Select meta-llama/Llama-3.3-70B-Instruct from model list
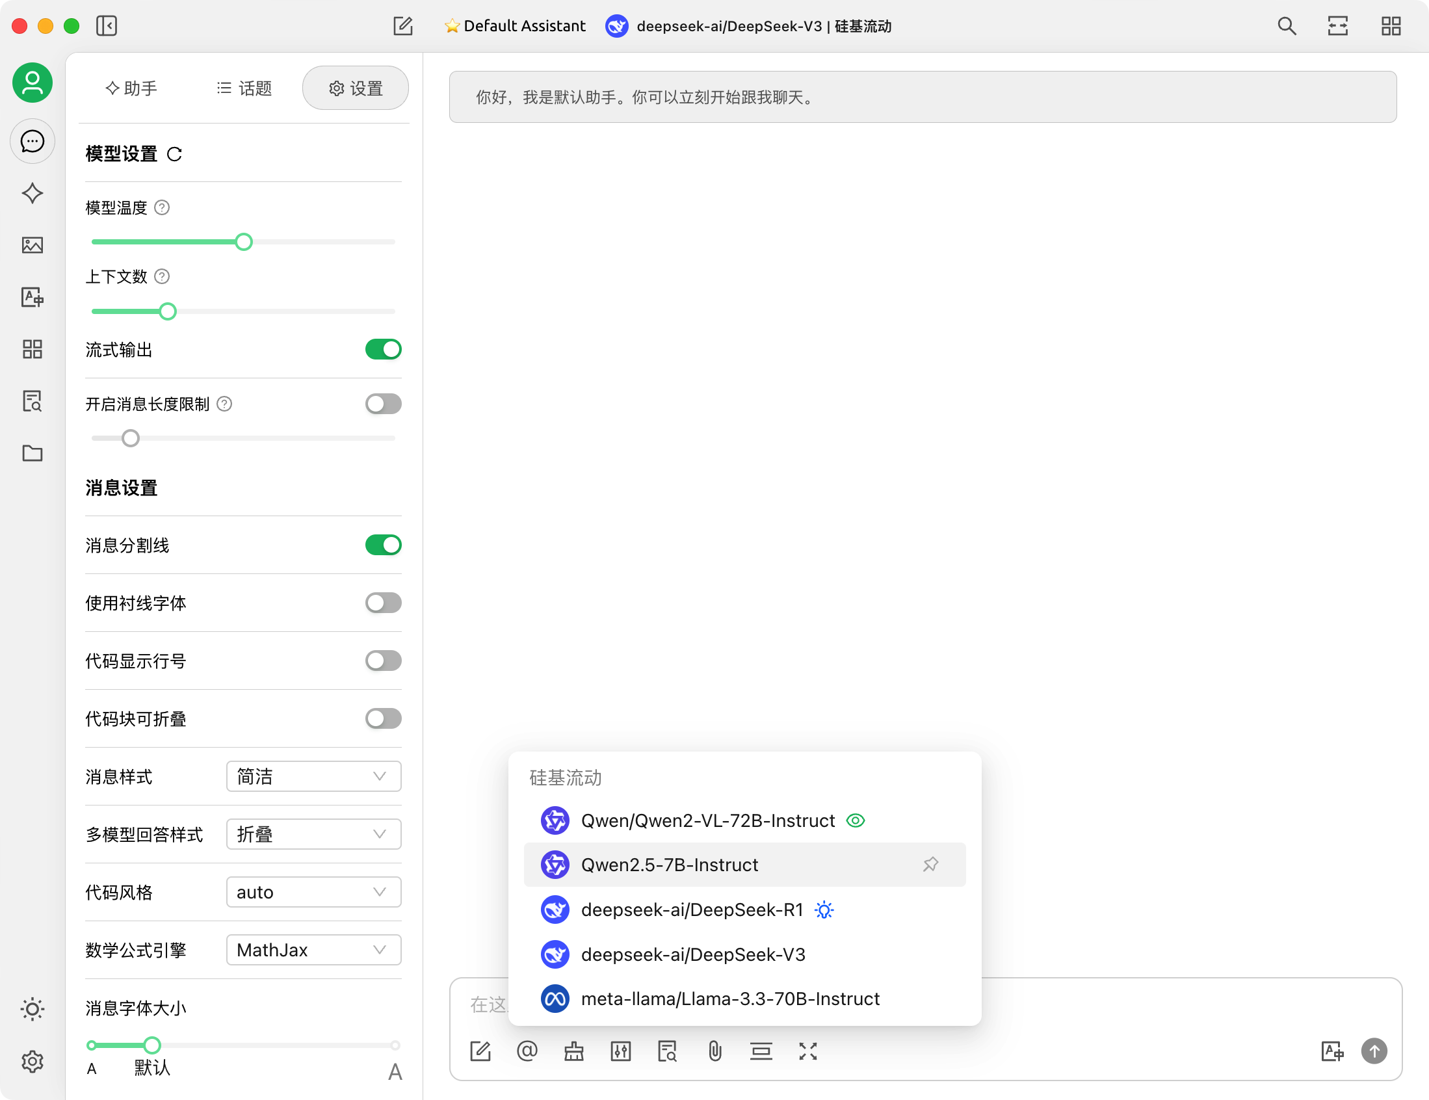Image resolution: width=1429 pixels, height=1100 pixels. (x=744, y=999)
